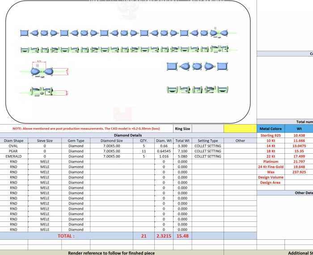Select the pear quantity cell showing 11
This screenshot has width=313, height=255.
click(x=144, y=151)
